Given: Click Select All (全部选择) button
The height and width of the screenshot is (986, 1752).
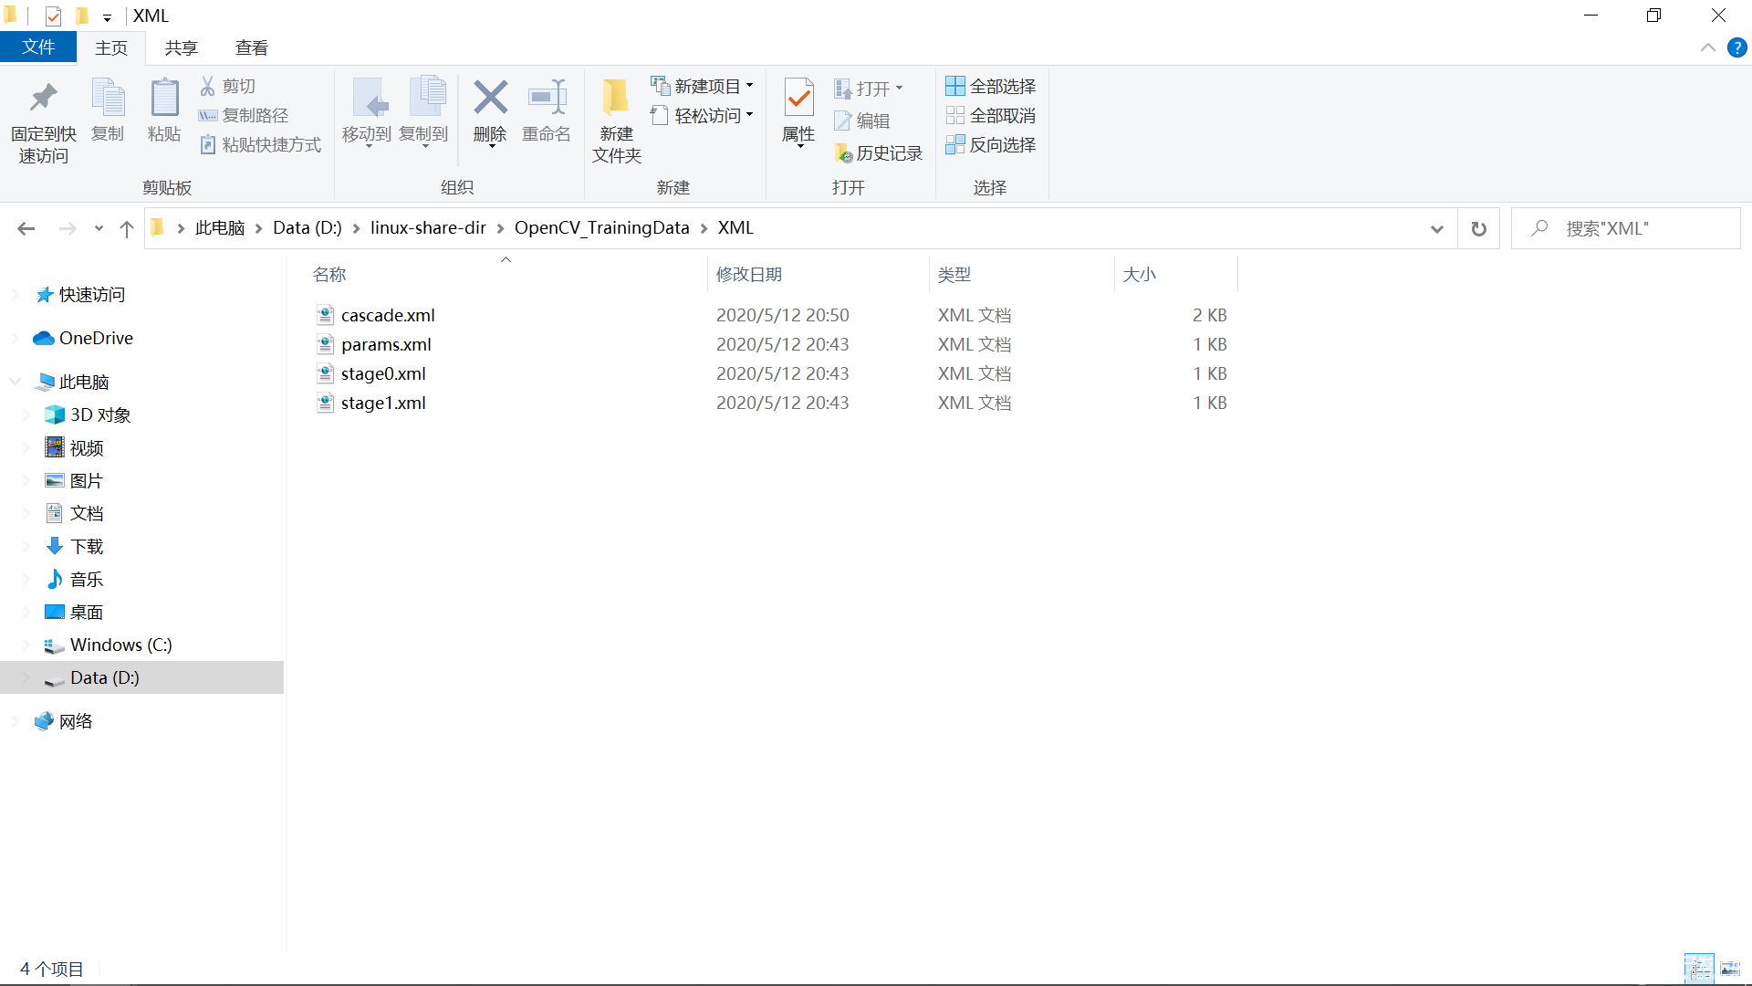Looking at the screenshot, I should click(990, 86).
